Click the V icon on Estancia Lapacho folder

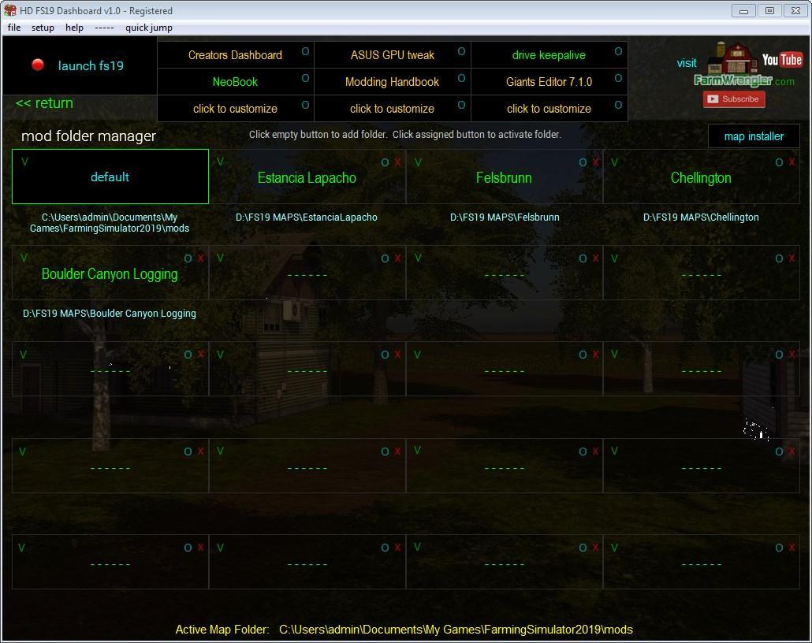click(x=220, y=162)
